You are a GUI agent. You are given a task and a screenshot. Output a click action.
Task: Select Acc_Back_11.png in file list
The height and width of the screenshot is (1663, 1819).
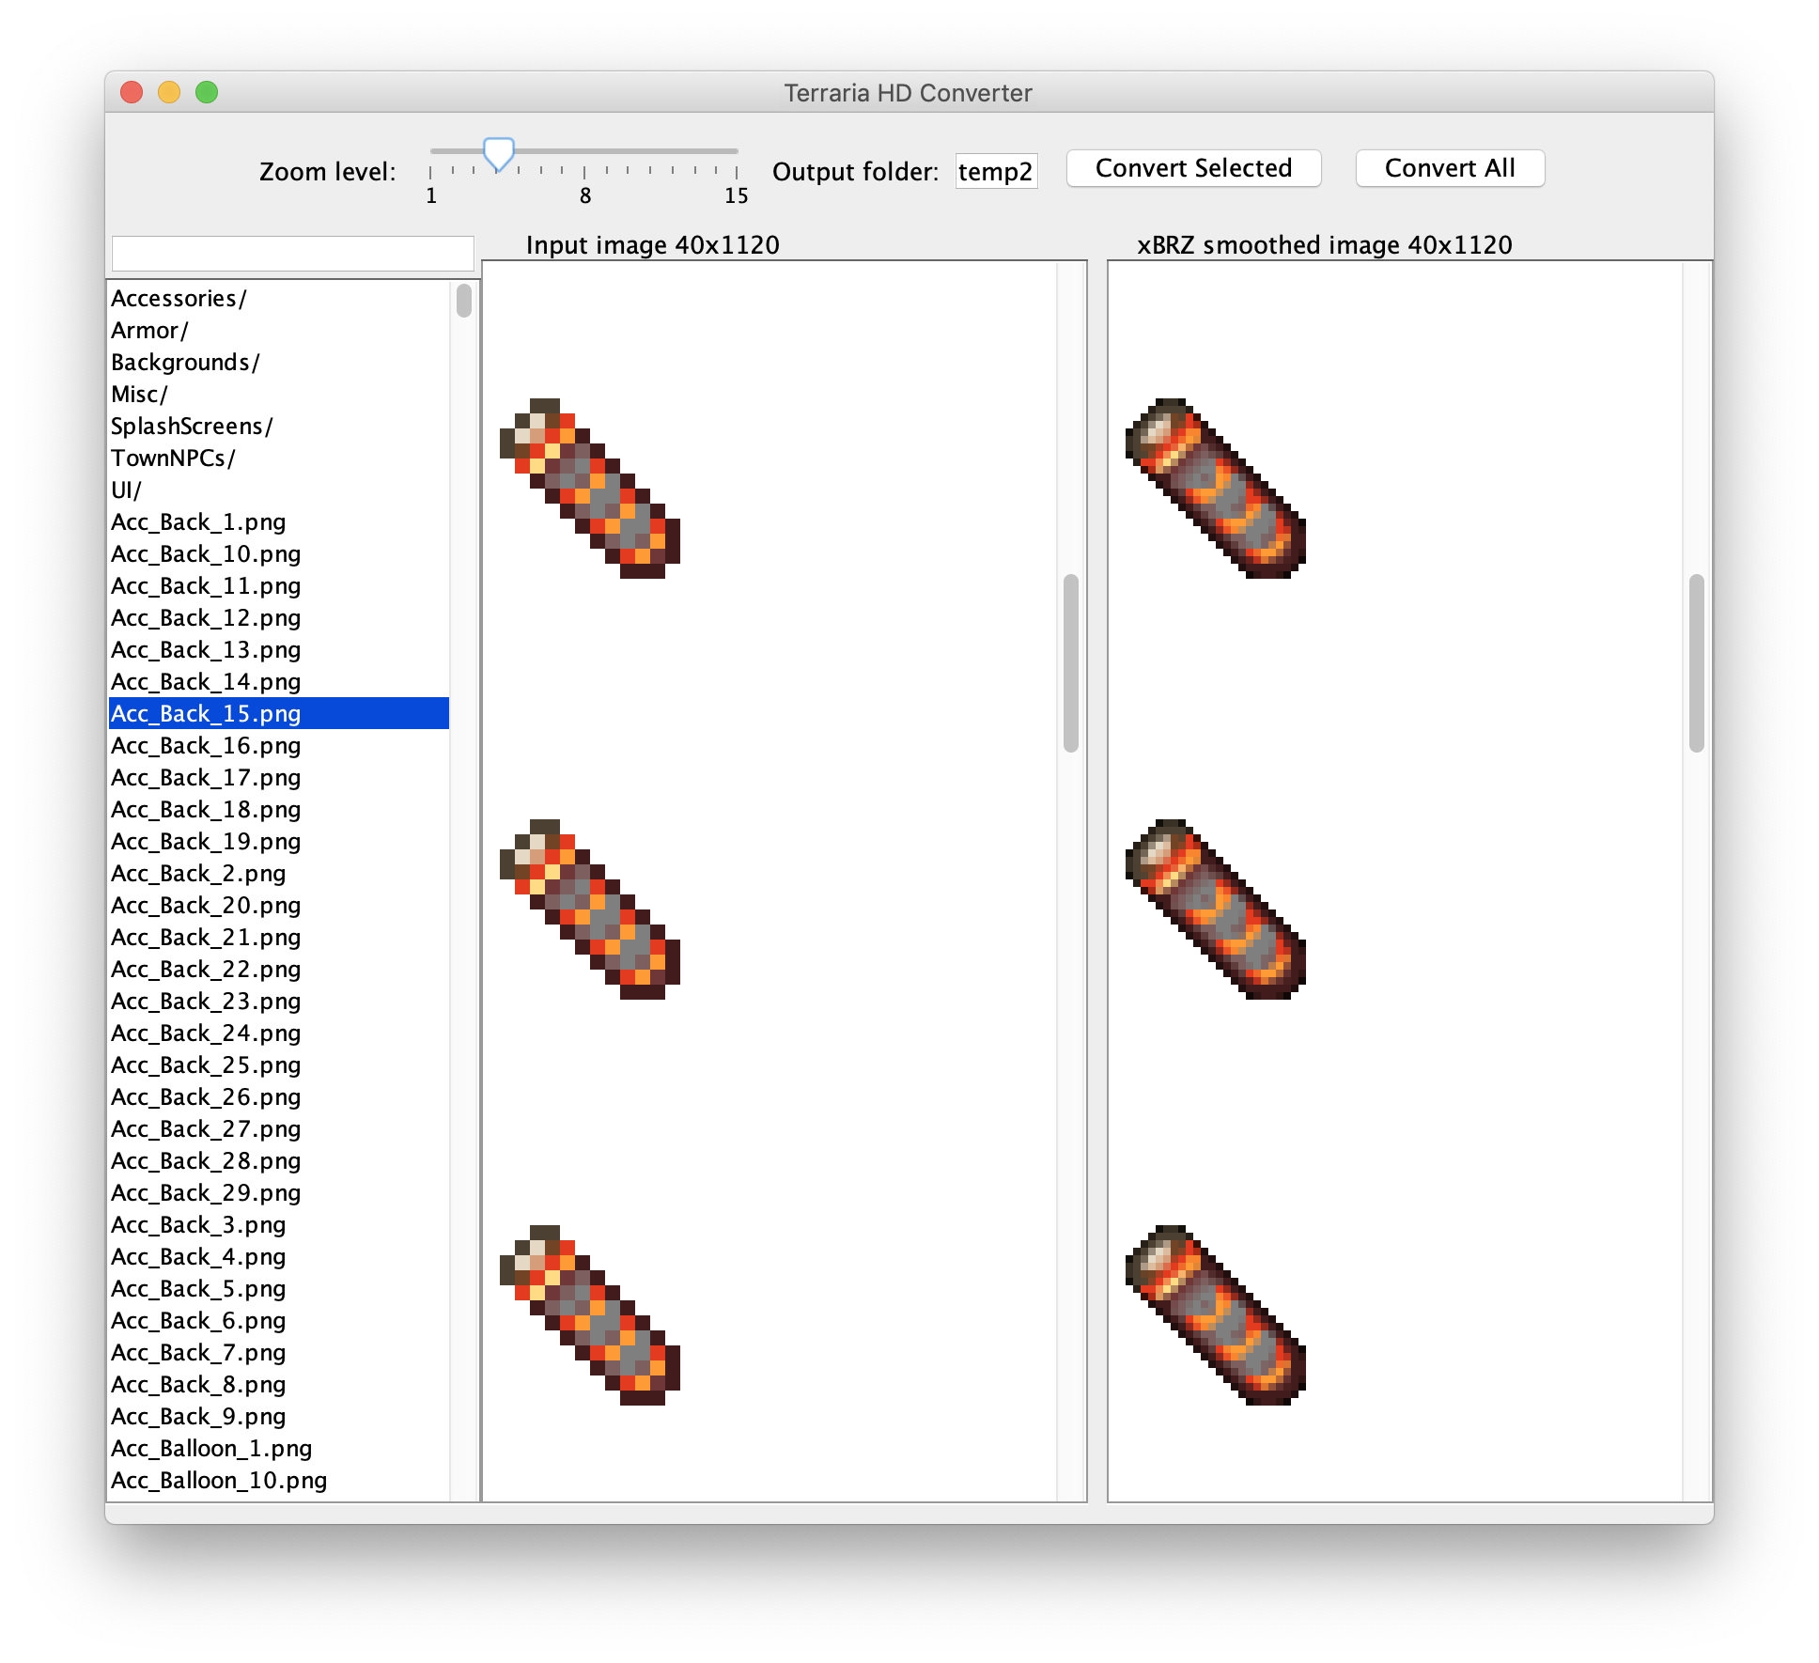[279, 585]
